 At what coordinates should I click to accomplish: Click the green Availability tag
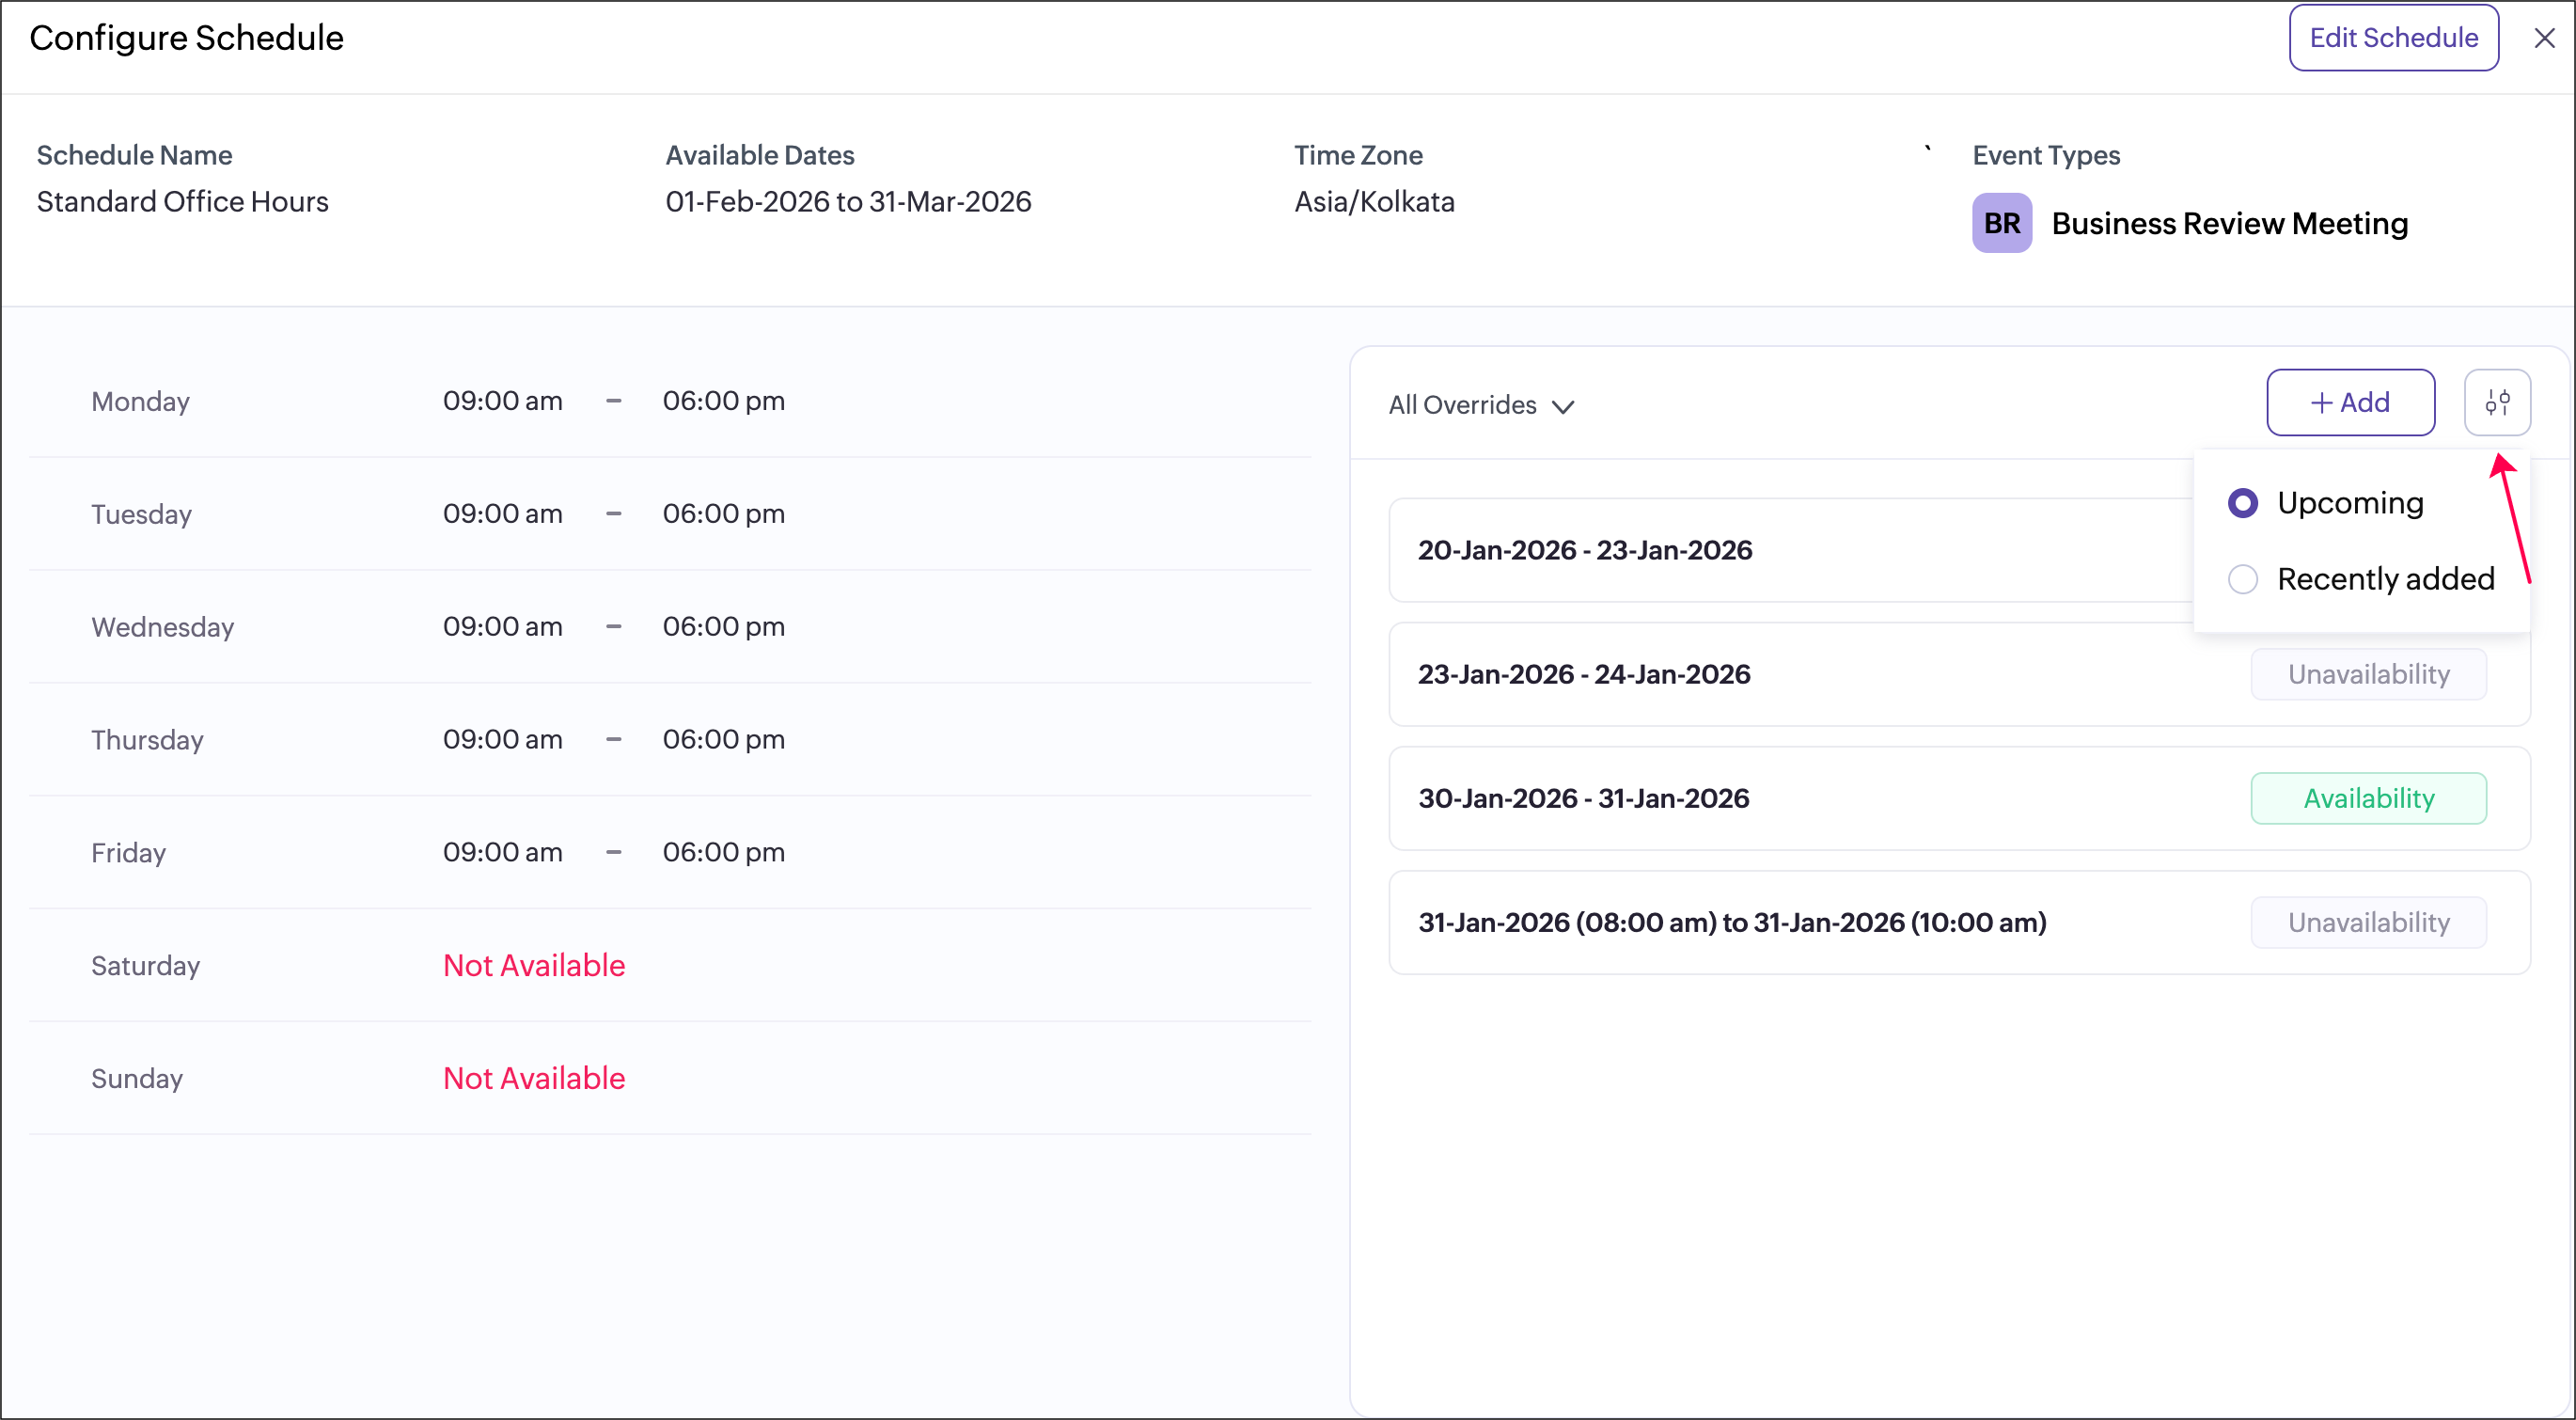2368,798
